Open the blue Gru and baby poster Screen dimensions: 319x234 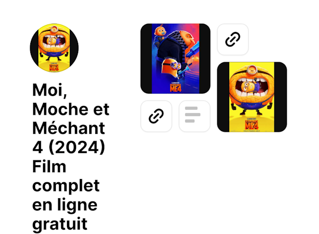coord(175,59)
